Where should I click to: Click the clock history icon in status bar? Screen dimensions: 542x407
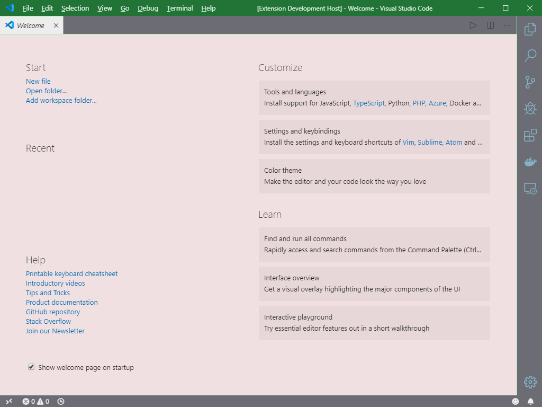(x=61, y=402)
